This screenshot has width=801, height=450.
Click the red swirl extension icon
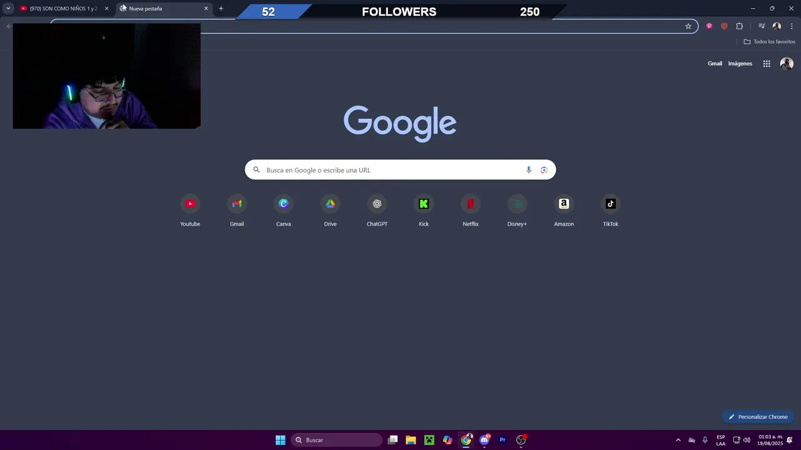pyautogui.click(x=724, y=26)
